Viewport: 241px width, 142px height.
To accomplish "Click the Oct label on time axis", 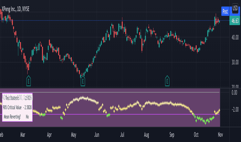I will pyautogui.click(x=196, y=135).
